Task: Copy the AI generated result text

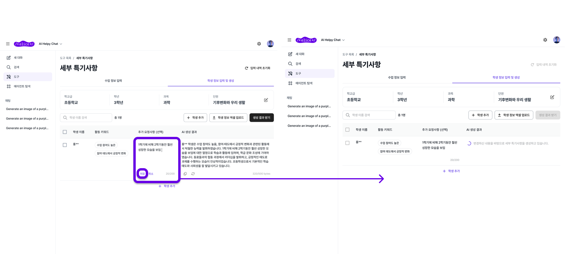Action: [x=185, y=174]
